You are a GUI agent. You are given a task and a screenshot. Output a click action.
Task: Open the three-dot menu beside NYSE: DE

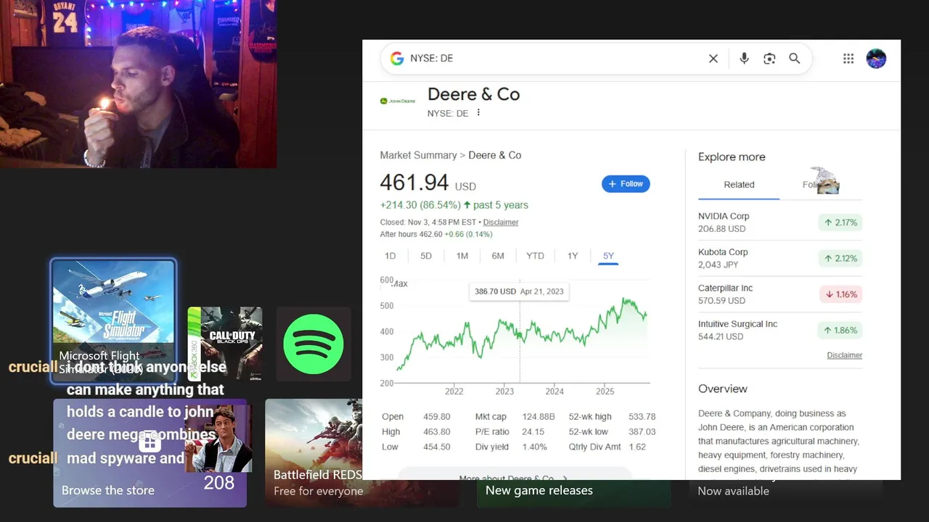(478, 112)
